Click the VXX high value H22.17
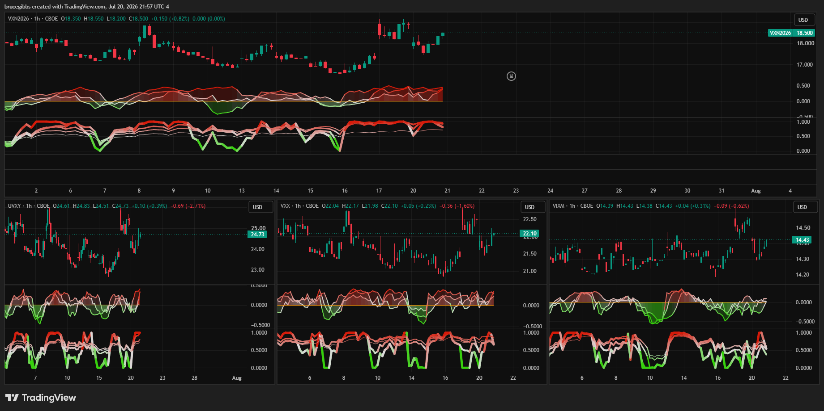This screenshot has height=411, width=824. pos(350,206)
